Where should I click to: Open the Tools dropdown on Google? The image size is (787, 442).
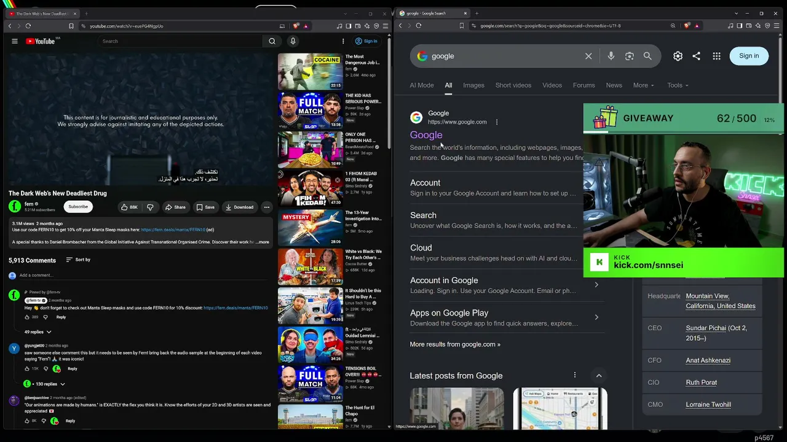(678, 85)
